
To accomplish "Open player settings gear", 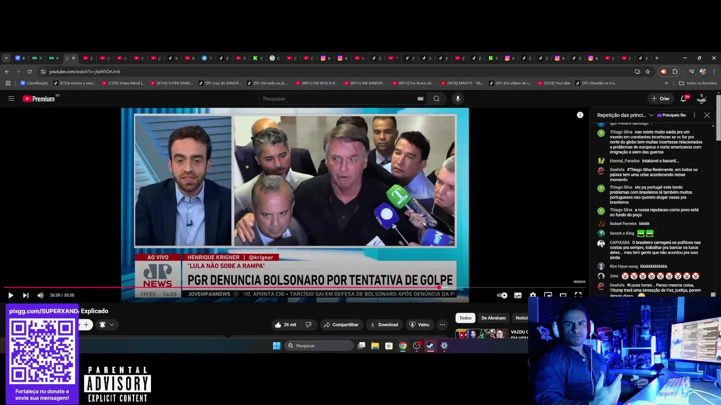I will [533, 295].
